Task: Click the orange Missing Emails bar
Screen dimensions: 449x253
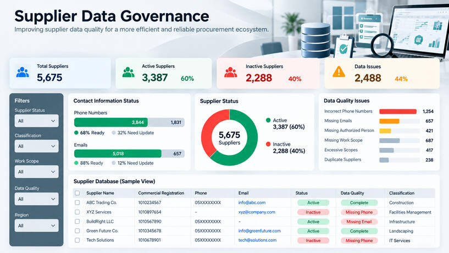Action: [x=389, y=121]
